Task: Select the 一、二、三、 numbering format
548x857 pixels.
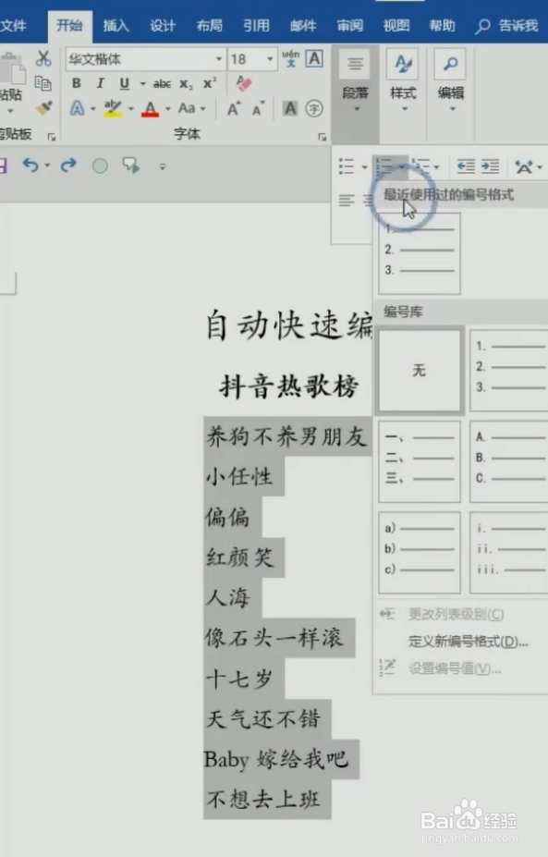Action: pos(420,461)
